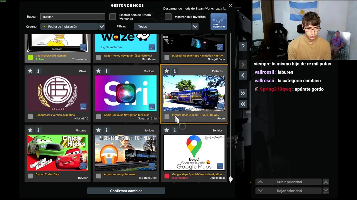Open info for Apple Siri Voice Navigation

[107, 71]
